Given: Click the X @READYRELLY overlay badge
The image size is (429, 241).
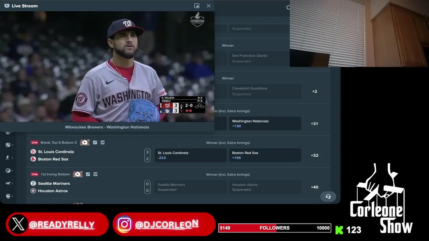Looking at the screenshot, I should click(x=57, y=224).
